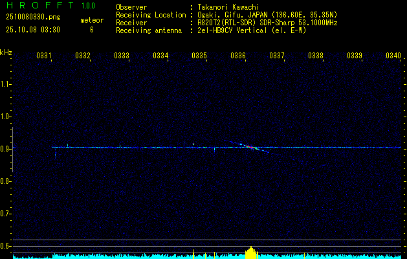The height and width of the screenshot is (259, 407).
Task: Click the red meteor echo on the carrier line
Action: (250, 147)
